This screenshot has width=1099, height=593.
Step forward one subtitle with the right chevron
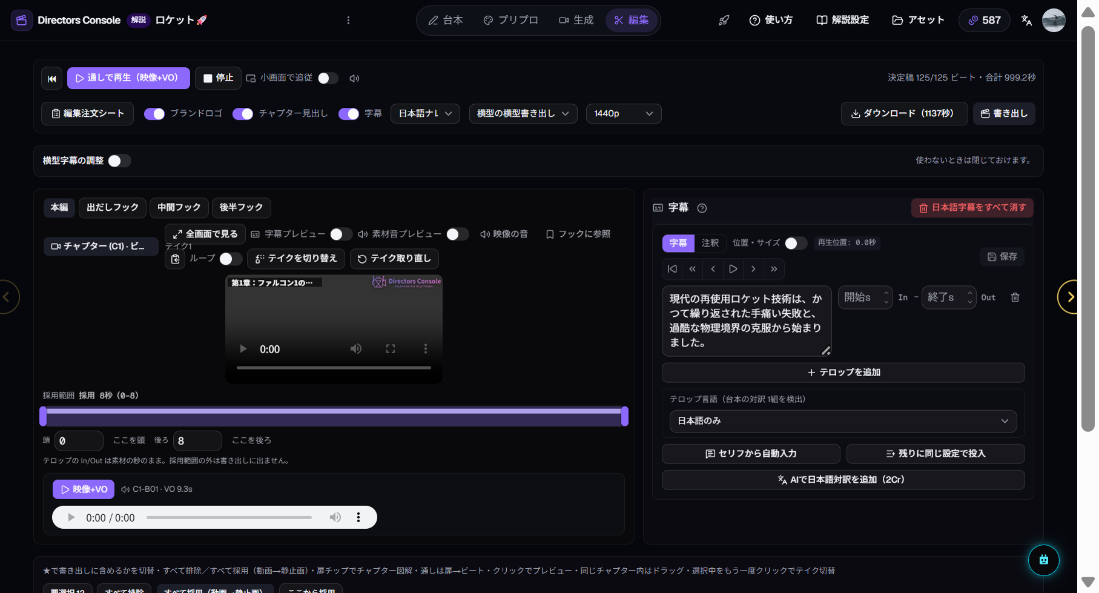click(753, 269)
